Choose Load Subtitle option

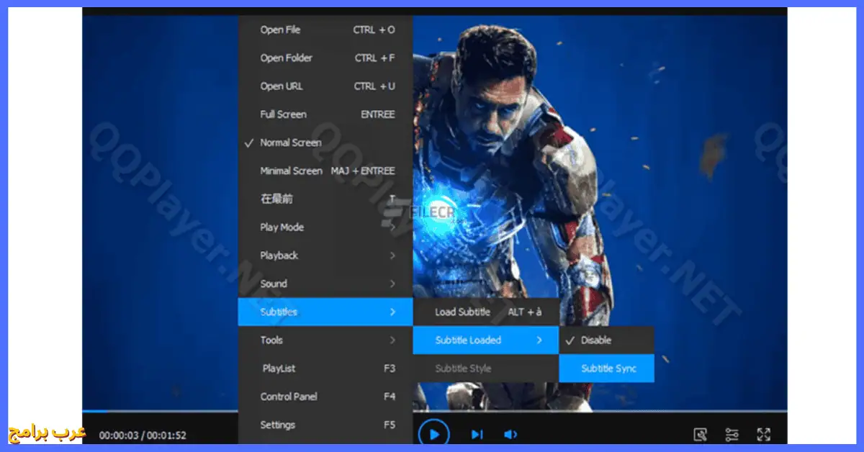(486, 312)
